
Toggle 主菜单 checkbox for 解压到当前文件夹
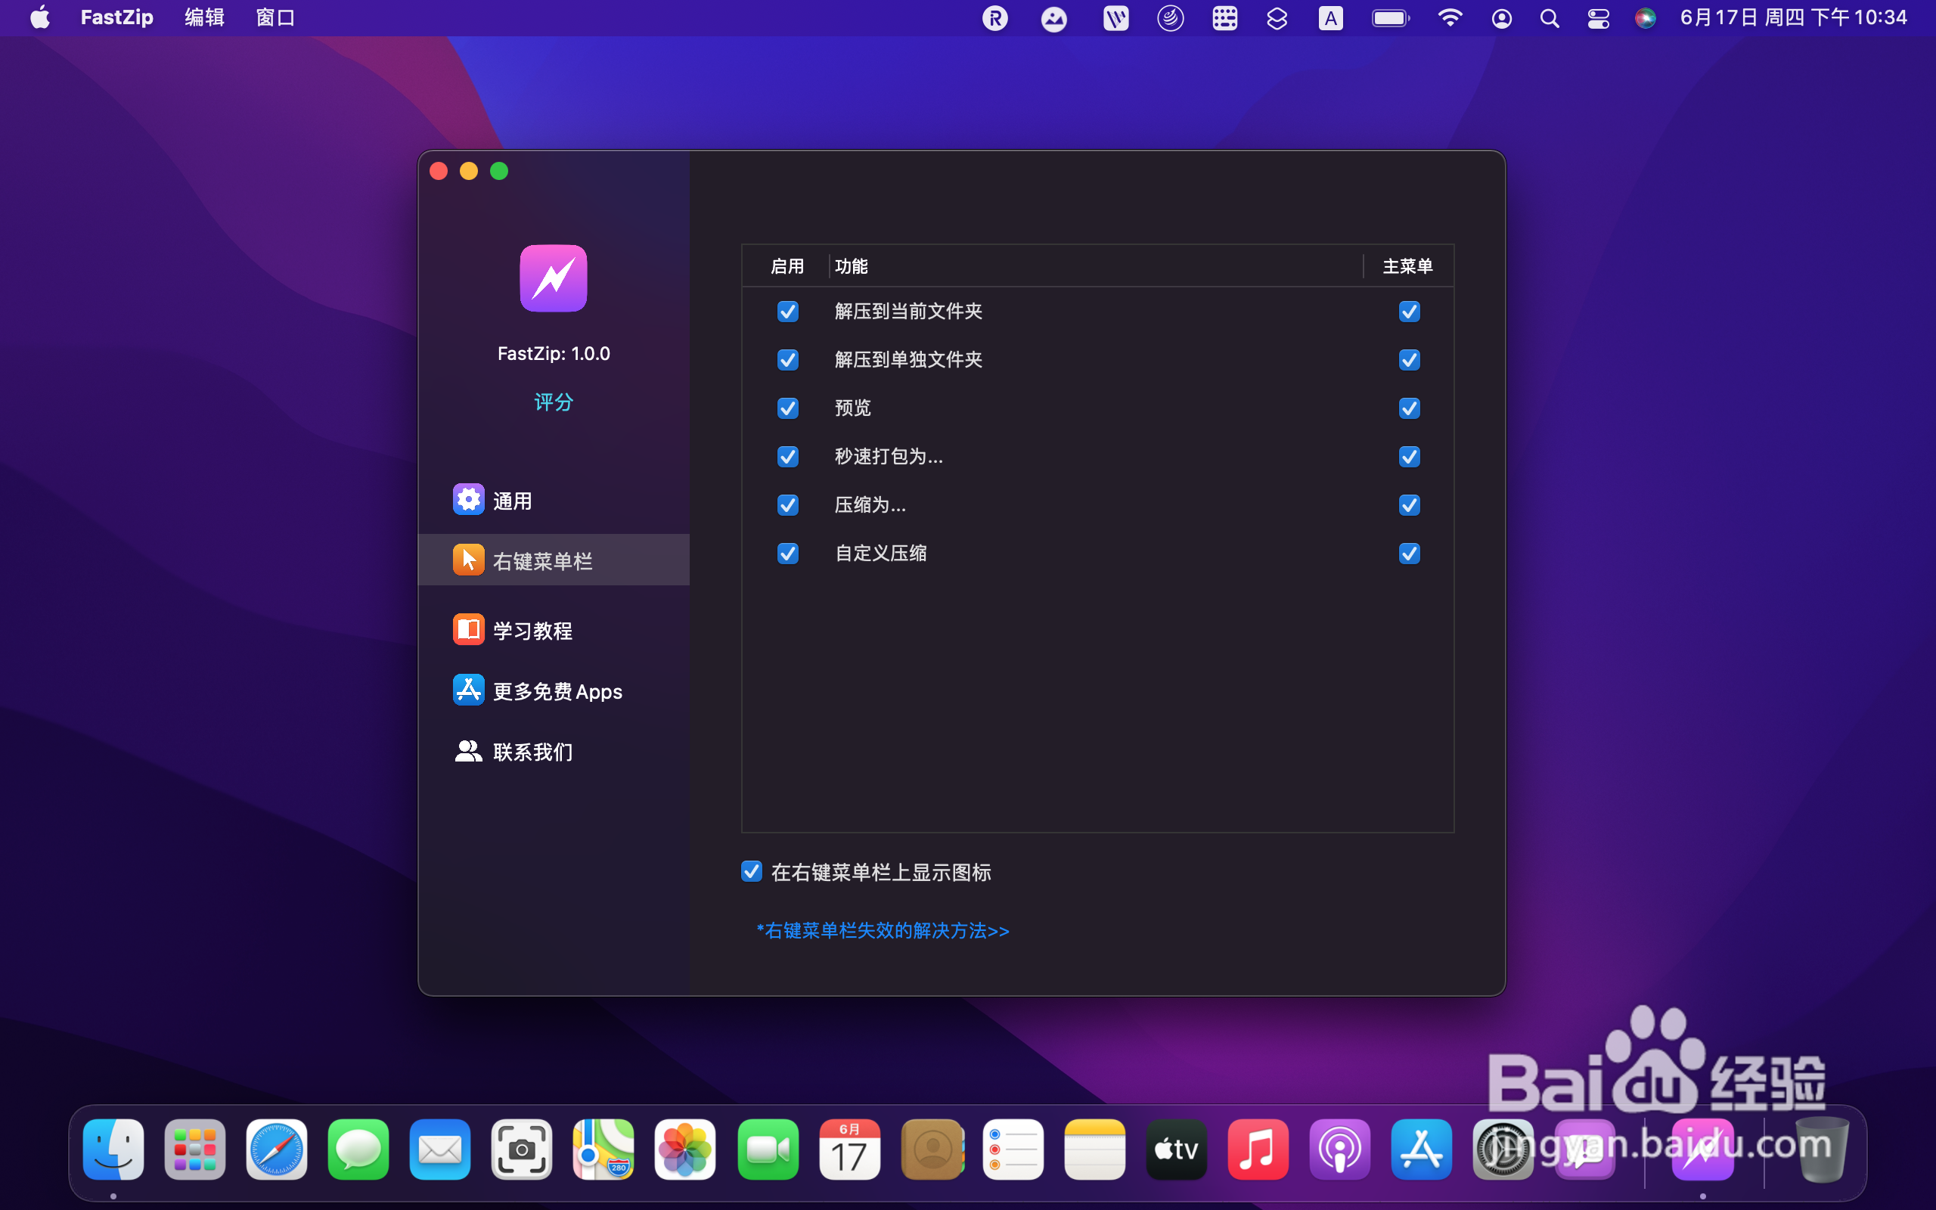point(1410,312)
